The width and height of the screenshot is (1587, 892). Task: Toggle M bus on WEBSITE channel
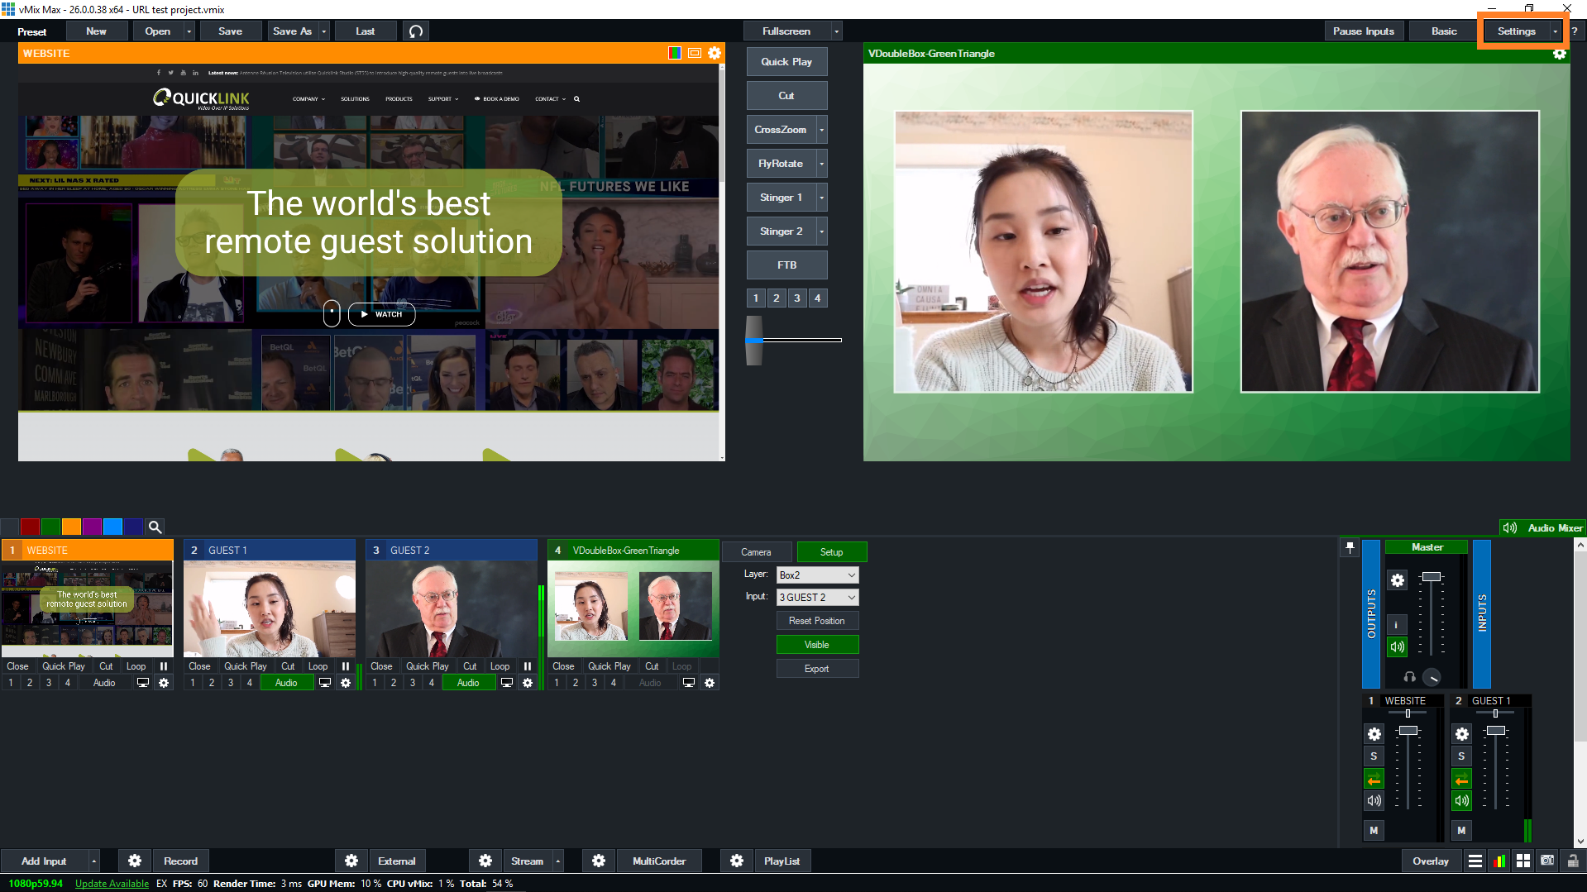[1374, 831]
